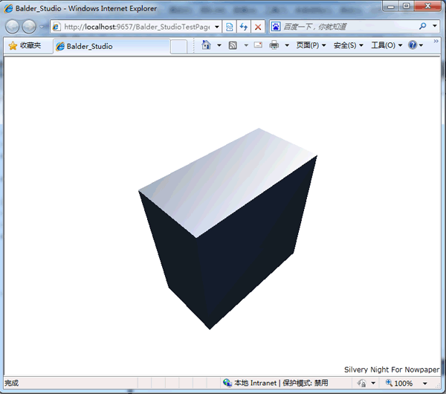This screenshot has height=394, width=446.
Task: Expand the address bar history dropdown
Action: click(x=217, y=27)
